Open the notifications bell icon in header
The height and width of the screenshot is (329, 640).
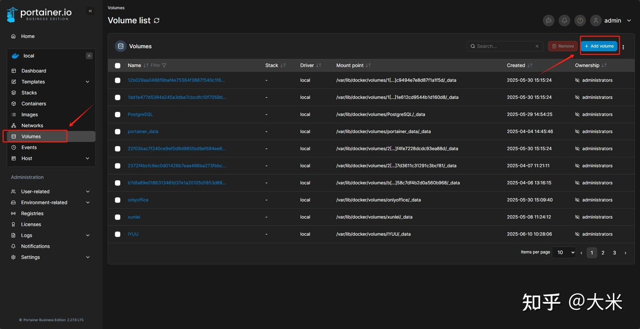tap(564, 20)
